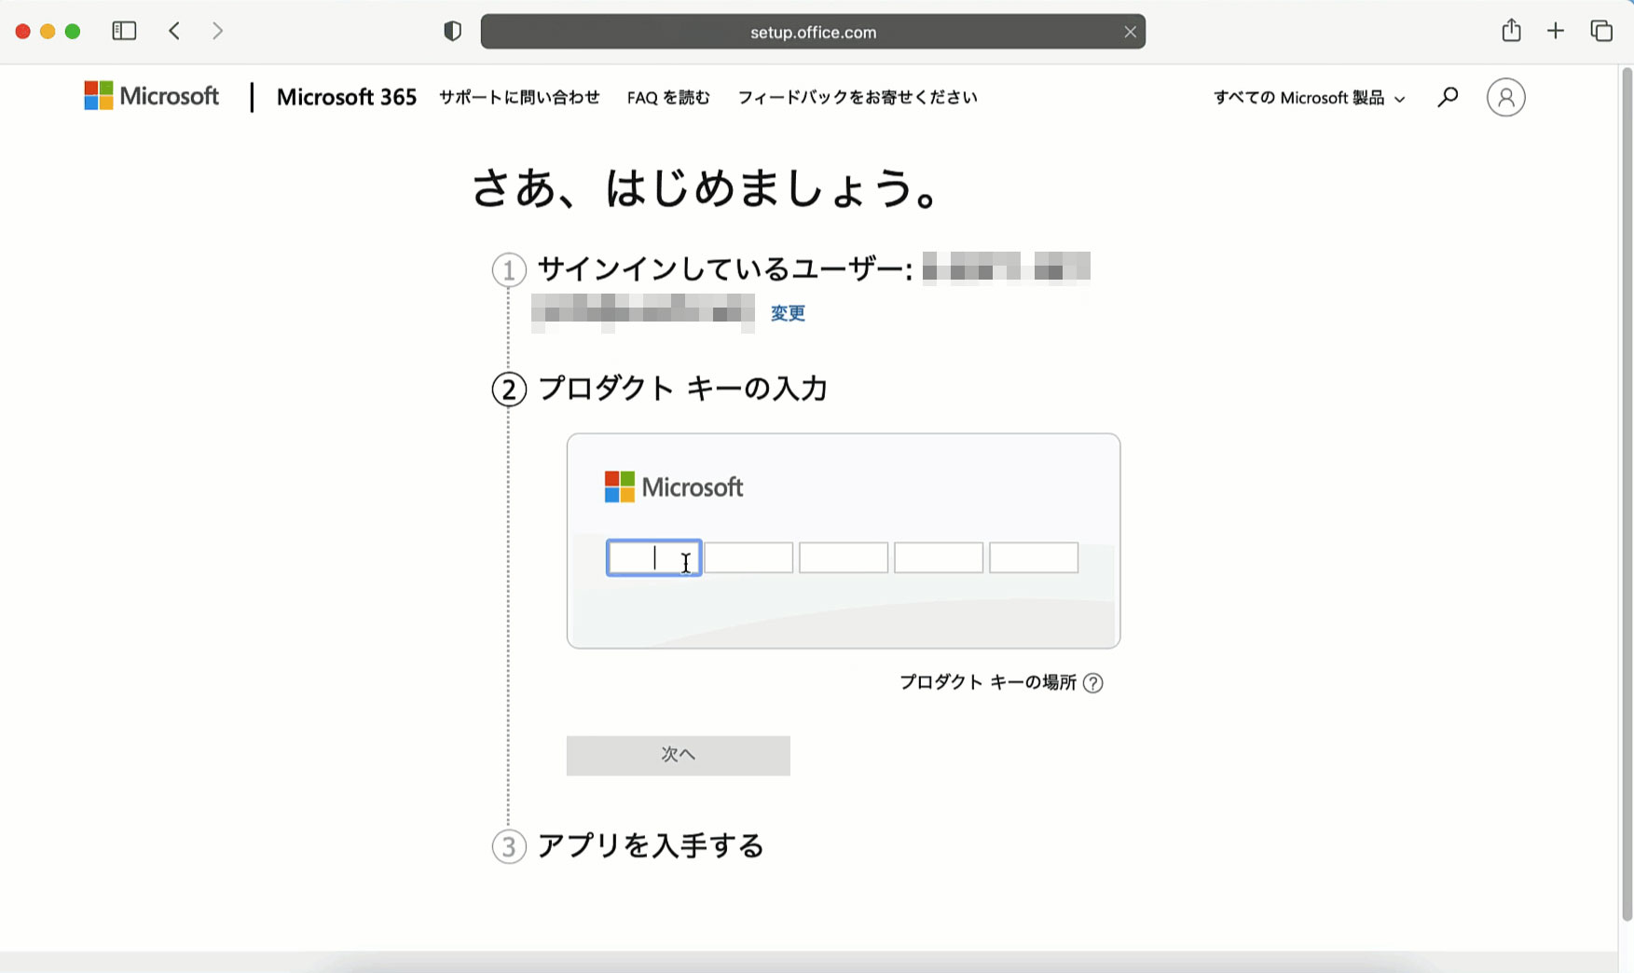
Task: Click the 変更 link to change user
Action: coord(788,313)
